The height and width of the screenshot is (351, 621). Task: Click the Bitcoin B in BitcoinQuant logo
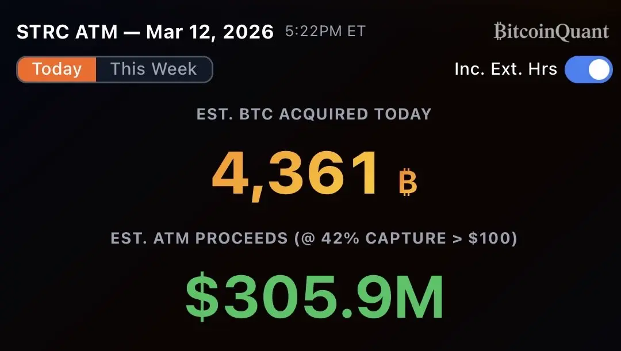500,31
